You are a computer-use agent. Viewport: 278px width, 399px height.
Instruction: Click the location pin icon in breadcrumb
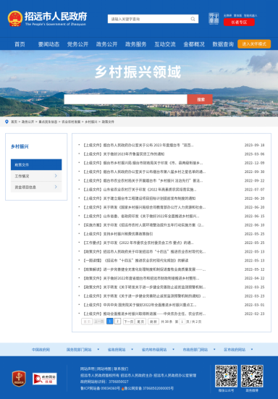point(7,122)
